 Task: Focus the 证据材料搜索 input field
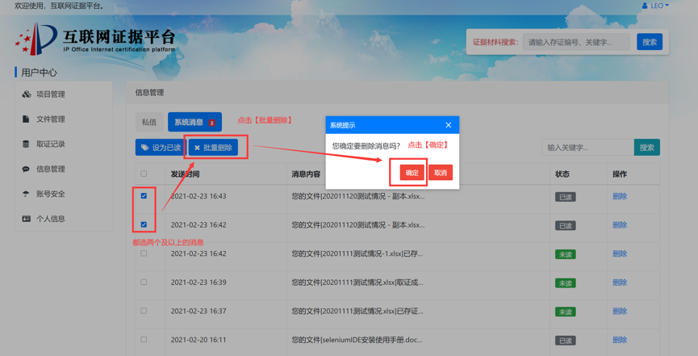(x=575, y=42)
